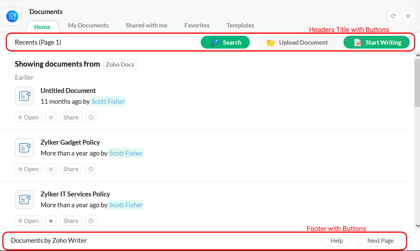Refresh the documents list using the reload icon

[x=393, y=16]
